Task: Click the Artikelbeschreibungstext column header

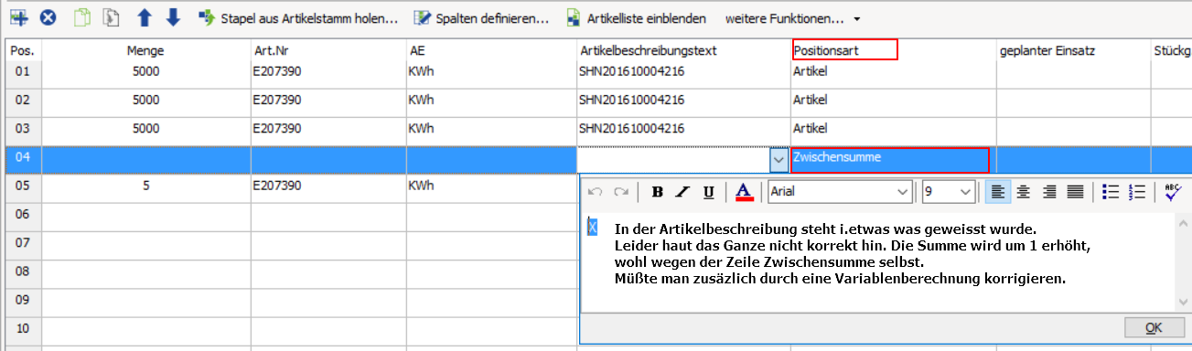Action: point(683,51)
